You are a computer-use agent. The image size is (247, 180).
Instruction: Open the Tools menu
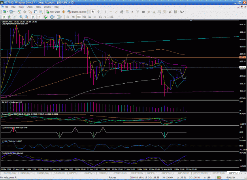38,7
